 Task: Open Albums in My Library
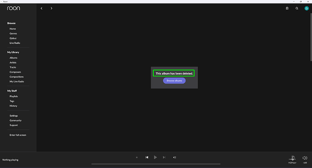click(14, 58)
